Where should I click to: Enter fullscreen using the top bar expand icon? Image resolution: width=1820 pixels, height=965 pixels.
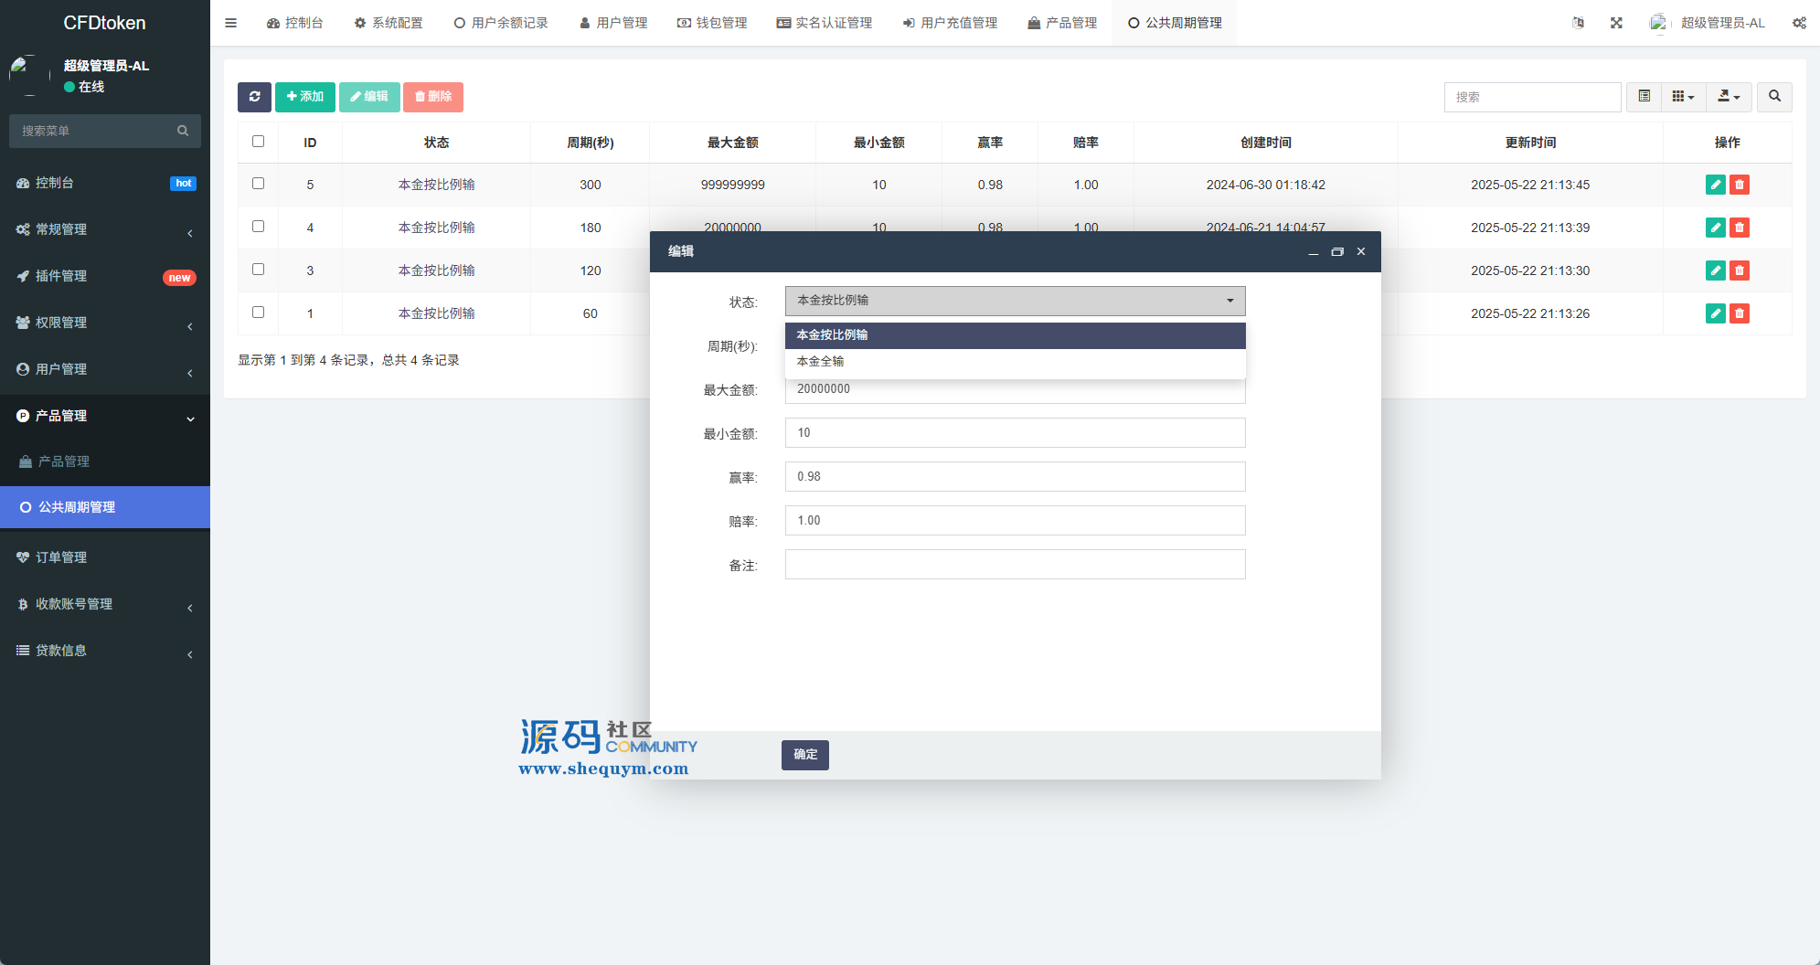pyautogui.click(x=1616, y=23)
